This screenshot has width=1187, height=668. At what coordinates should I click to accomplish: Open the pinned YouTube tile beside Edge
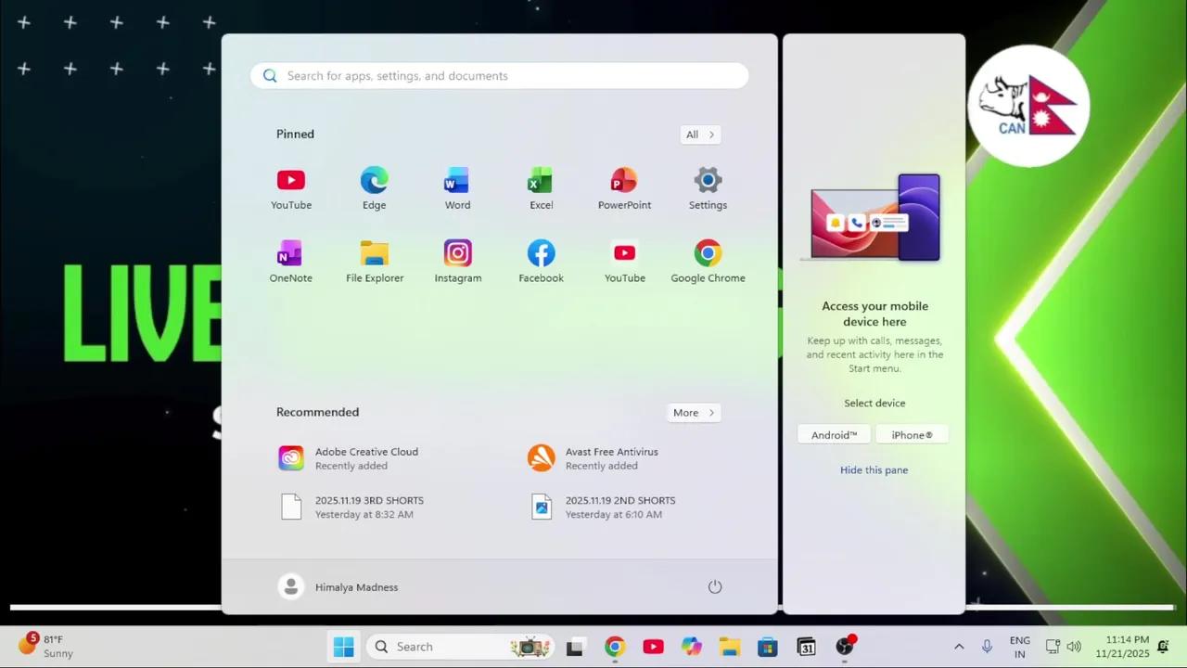click(x=291, y=189)
